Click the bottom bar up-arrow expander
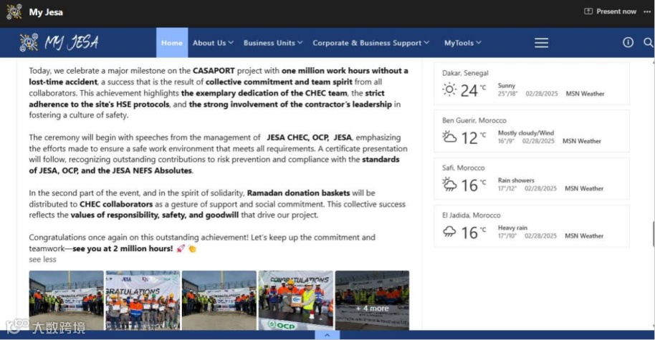This screenshot has width=655, height=340. tap(327, 335)
